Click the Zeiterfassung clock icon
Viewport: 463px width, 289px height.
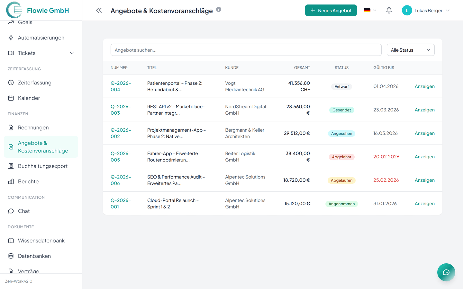pyautogui.click(x=11, y=83)
